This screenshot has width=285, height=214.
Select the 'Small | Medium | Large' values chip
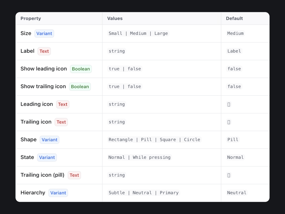coord(138,33)
